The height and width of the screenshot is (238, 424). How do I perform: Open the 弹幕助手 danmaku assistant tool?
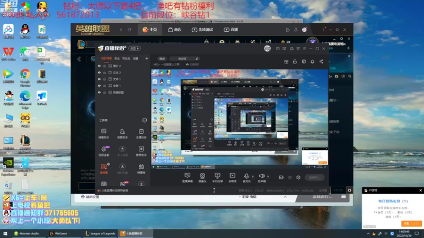pyautogui.click(x=103, y=134)
